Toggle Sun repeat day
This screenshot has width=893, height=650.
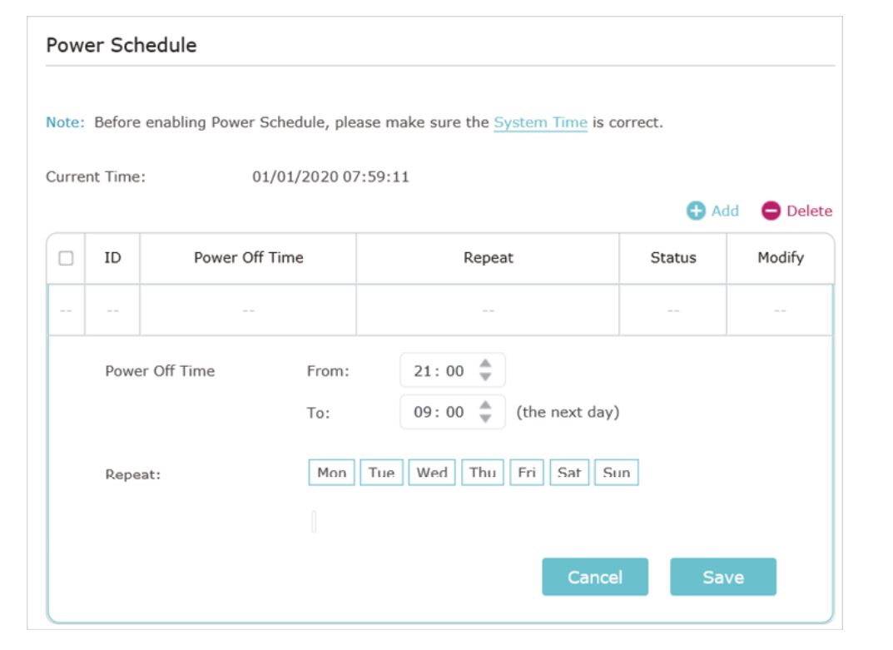616,472
